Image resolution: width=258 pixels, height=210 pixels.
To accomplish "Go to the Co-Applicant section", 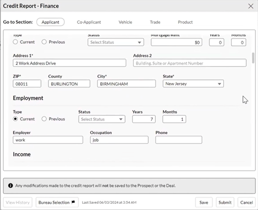I will pyautogui.click(x=89, y=22).
